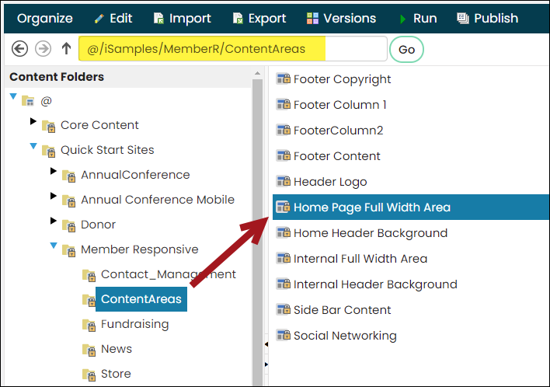Open the Versions menu
The image size is (550, 387).
[350, 18]
